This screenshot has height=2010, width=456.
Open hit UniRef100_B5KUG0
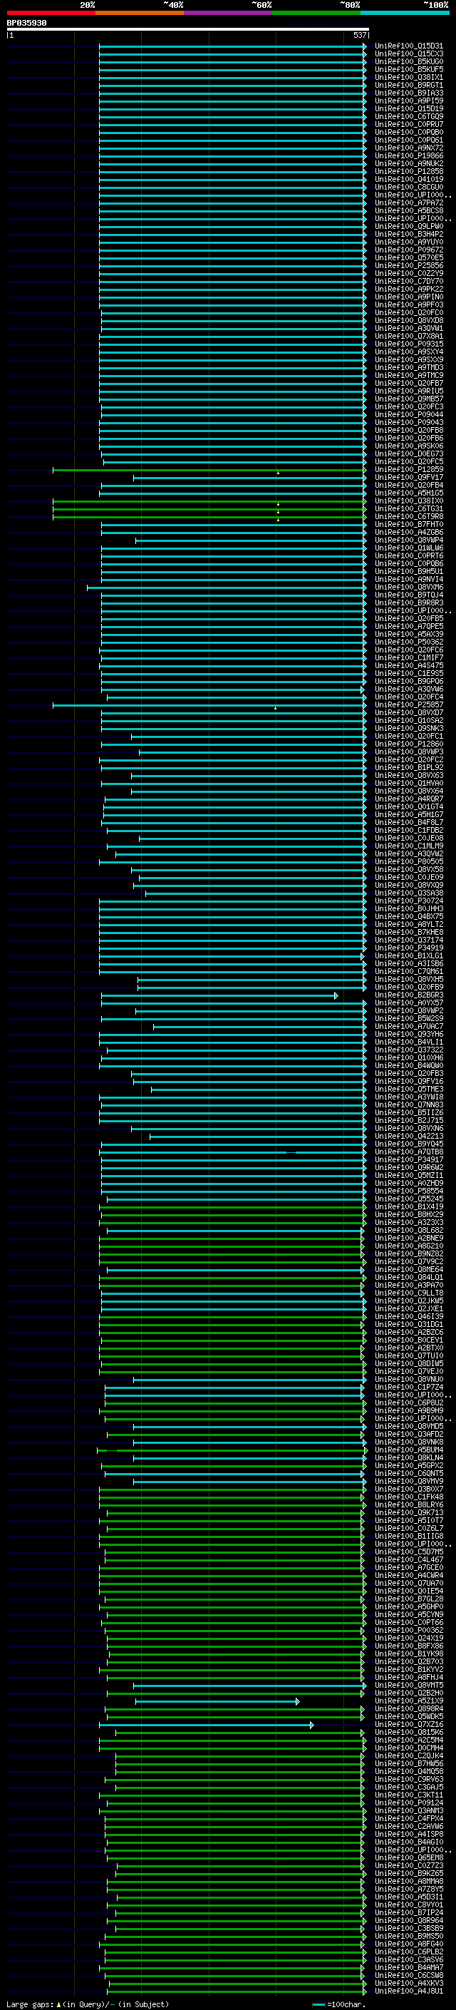pos(408,61)
